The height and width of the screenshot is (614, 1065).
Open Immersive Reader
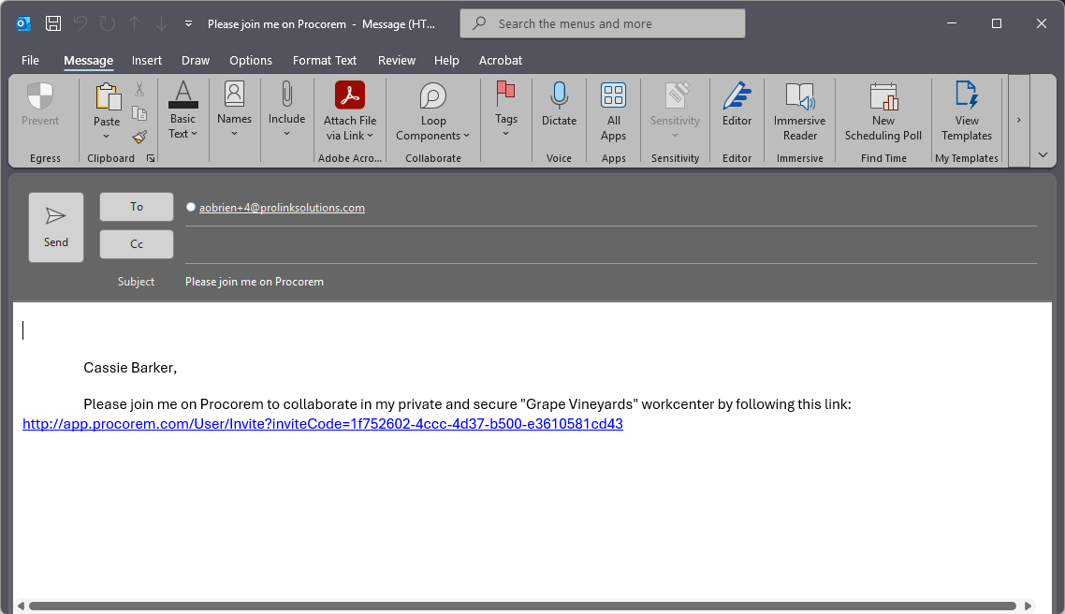point(799,96)
